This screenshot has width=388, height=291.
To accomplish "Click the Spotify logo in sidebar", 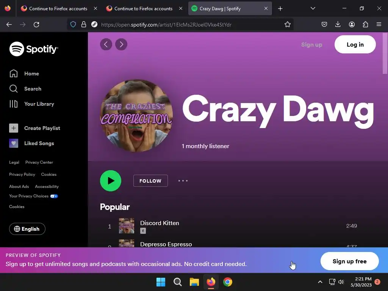I will coord(34,49).
